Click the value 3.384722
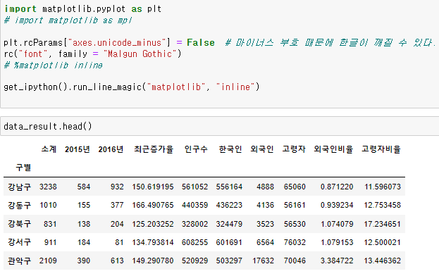 coord(337,261)
